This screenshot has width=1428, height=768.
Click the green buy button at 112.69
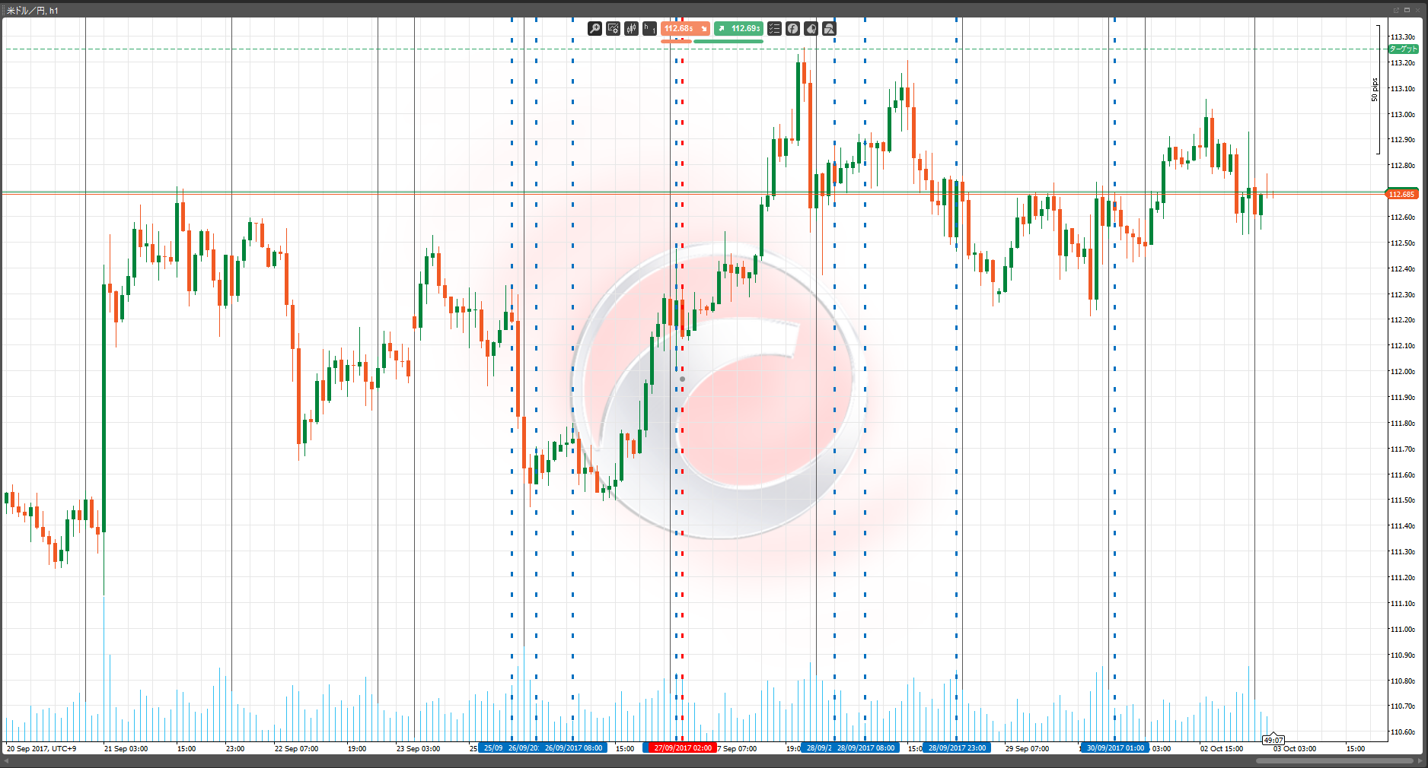coord(738,29)
